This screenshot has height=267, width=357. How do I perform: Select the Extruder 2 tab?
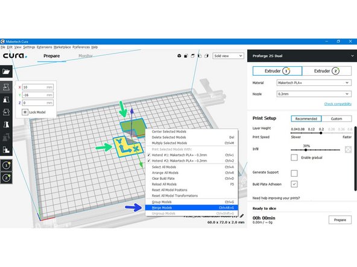click(x=327, y=71)
